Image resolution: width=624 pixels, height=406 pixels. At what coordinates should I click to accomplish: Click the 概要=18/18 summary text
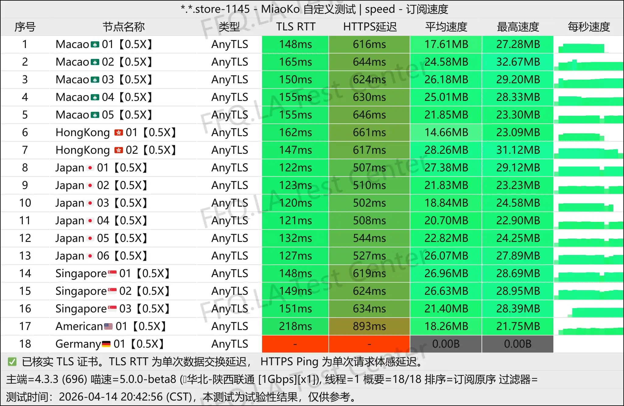(x=392, y=379)
